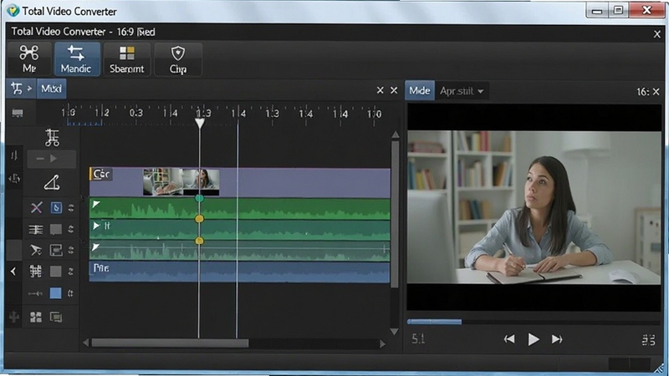Screen dimensions: 669x376
Task: Expand the third green audio track flag arrow
Action: pos(96,246)
